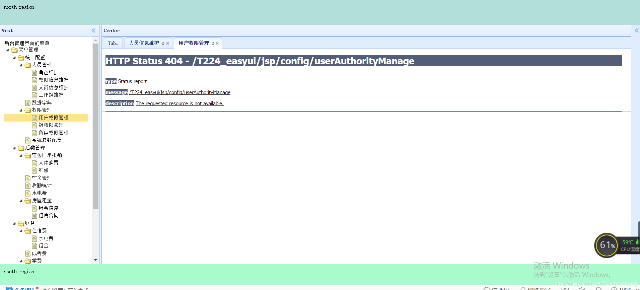Click the document icon beside 系统参数配置
Image resolution: width=640 pixels, height=290 pixels.
[x=28, y=140]
